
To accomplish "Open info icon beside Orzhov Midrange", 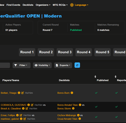I will [x=78, y=115].
